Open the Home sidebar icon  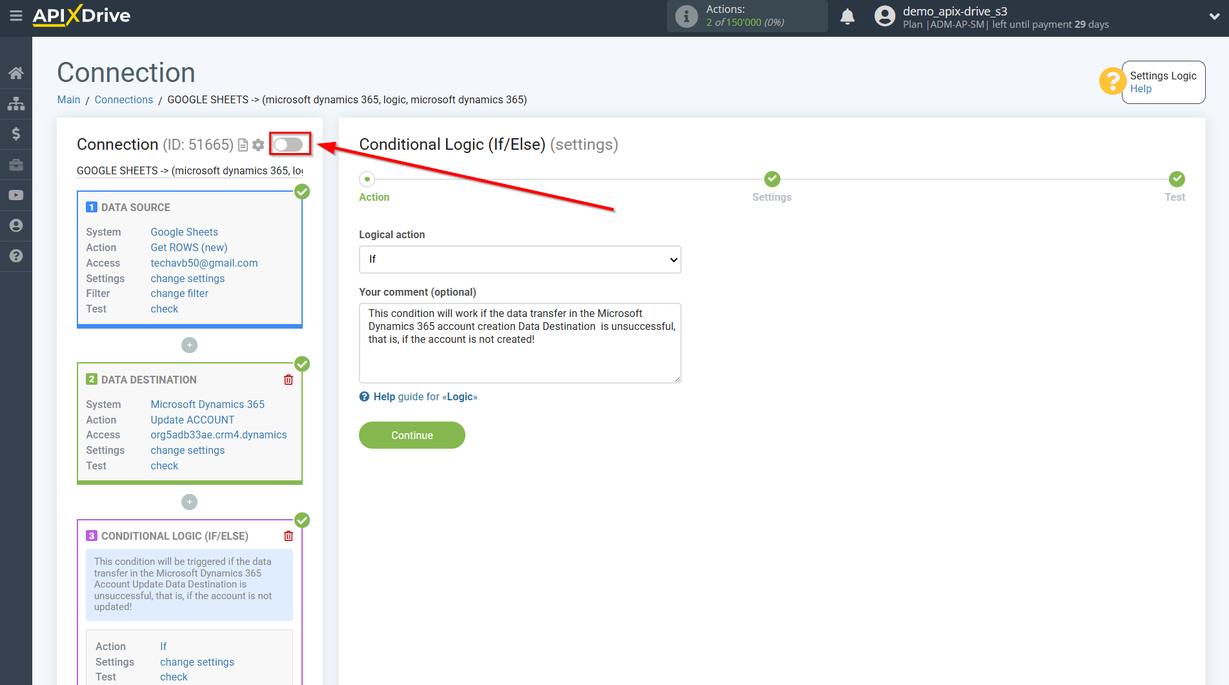[16, 73]
